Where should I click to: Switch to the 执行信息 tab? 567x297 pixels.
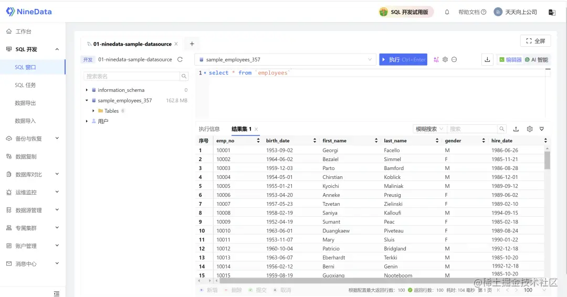209,129
